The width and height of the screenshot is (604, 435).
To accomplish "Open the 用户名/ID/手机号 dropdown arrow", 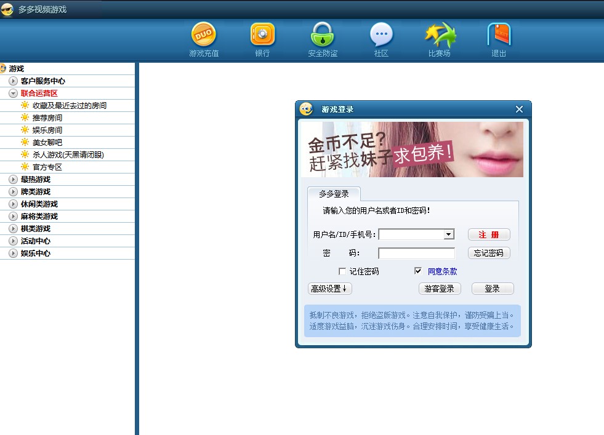I will tap(449, 234).
